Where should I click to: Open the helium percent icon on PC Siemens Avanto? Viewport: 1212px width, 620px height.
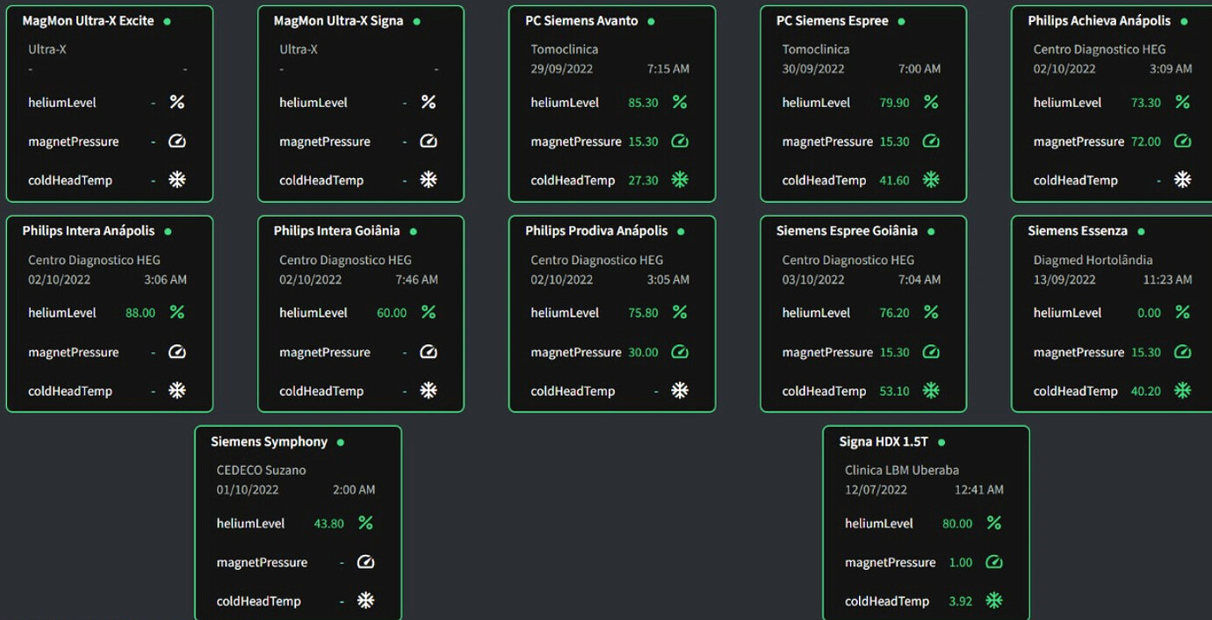(x=680, y=103)
